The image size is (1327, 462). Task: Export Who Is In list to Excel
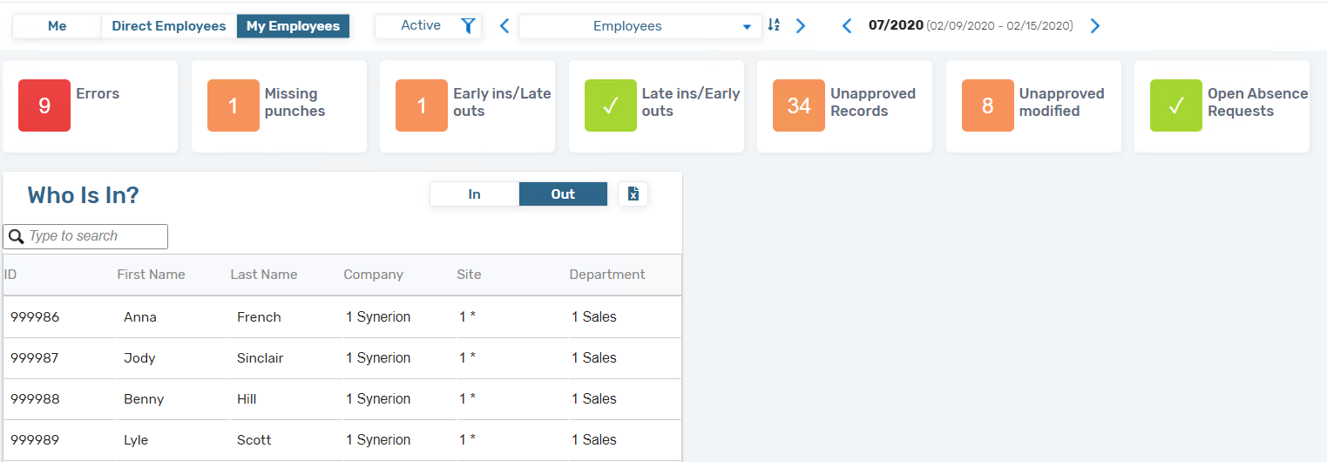pyautogui.click(x=633, y=194)
